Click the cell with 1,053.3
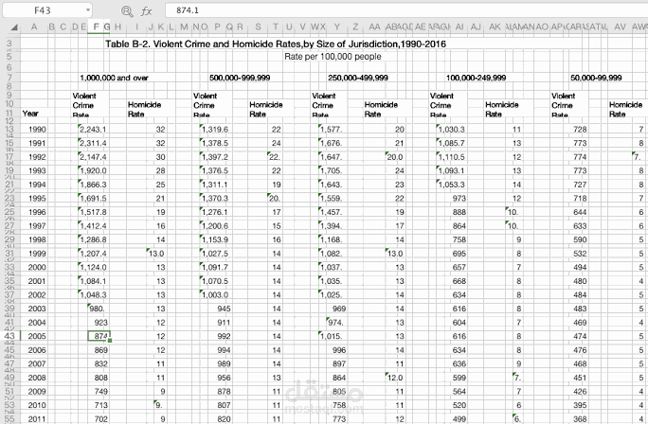Screen dimensions: 648x424 coord(451,185)
